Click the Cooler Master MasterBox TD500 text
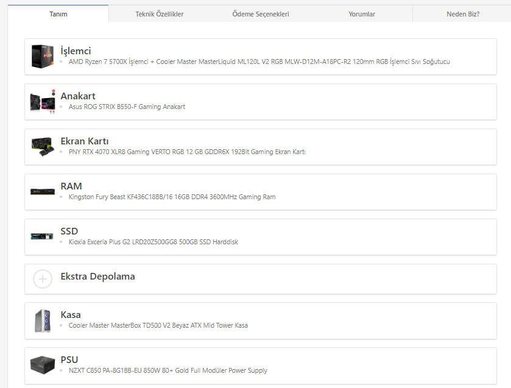The width and height of the screenshot is (511, 388). (x=158, y=325)
